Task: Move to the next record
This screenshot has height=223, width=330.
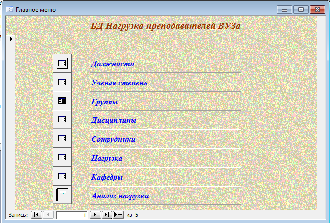Action: pos(95,215)
